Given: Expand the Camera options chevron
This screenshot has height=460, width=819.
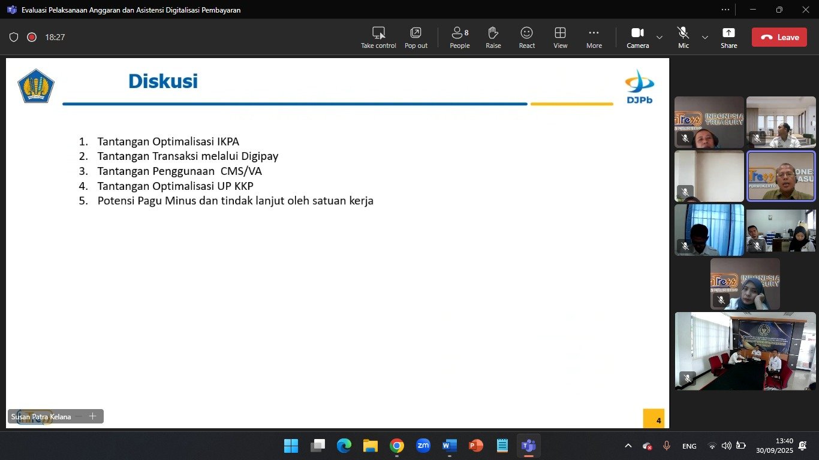Looking at the screenshot, I should (x=660, y=37).
